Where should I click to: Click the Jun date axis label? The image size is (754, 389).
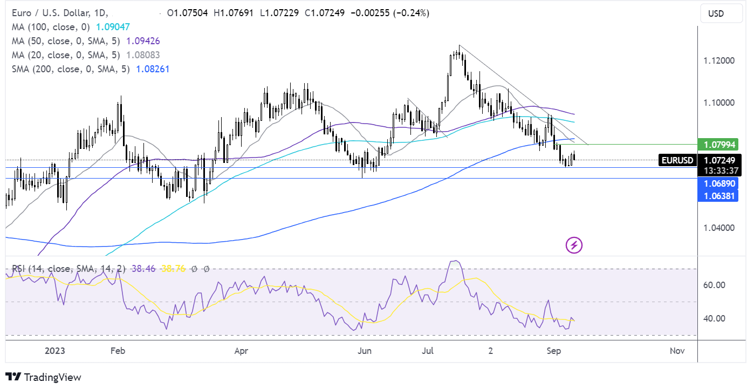click(x=365, y=351)
